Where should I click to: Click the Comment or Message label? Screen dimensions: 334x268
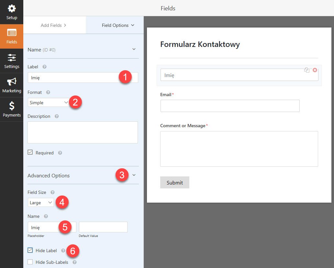coord(183,126)
